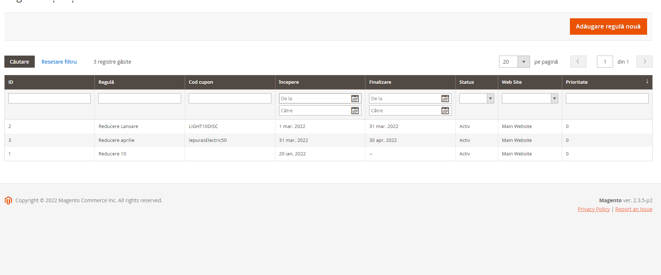Open the Privacy Policy link

click(x=594, y=209)
